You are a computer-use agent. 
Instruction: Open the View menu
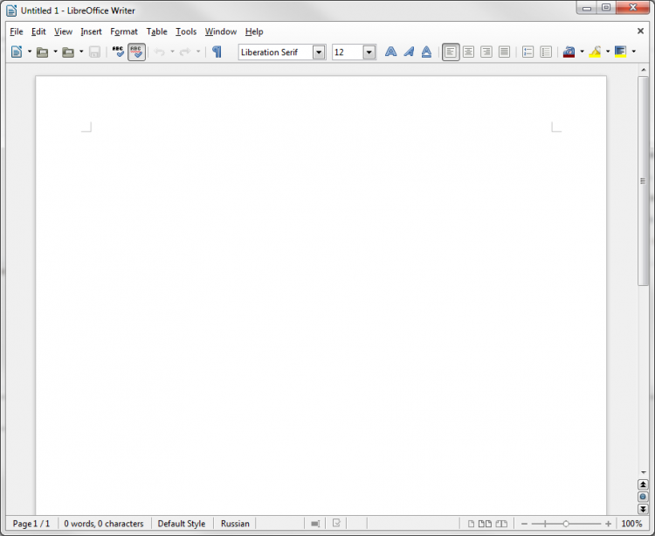coord(63,31)
